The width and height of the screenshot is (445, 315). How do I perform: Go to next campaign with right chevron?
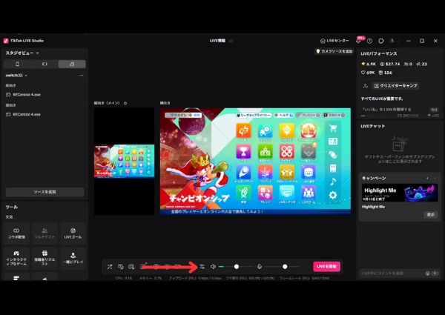(435, 179)
